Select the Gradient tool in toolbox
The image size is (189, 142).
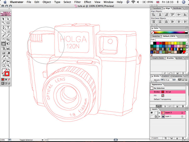click(8, 53)
